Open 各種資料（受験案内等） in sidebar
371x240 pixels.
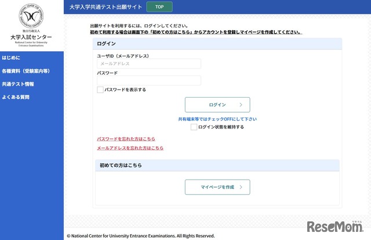tap(26, 71)
